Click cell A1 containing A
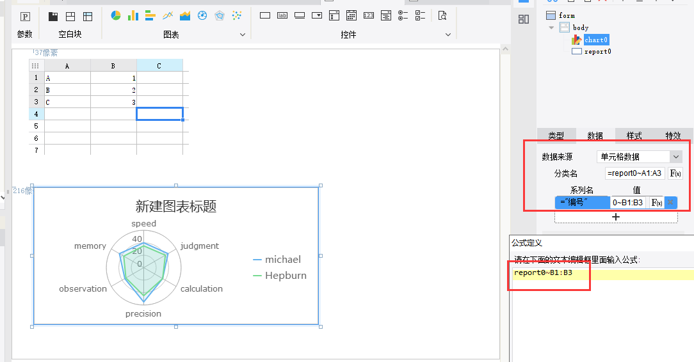The height and width of the screenshot is (362, 694). [67, 78]
